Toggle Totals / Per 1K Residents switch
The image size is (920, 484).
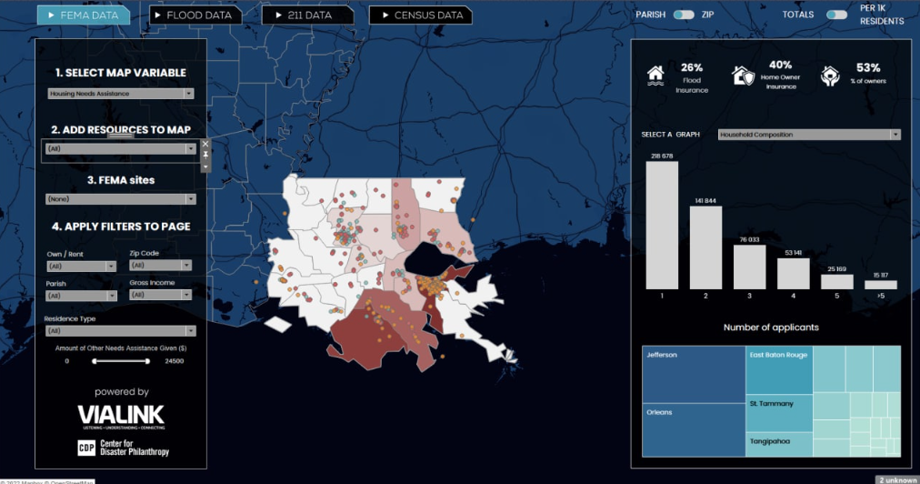point(836,15)
